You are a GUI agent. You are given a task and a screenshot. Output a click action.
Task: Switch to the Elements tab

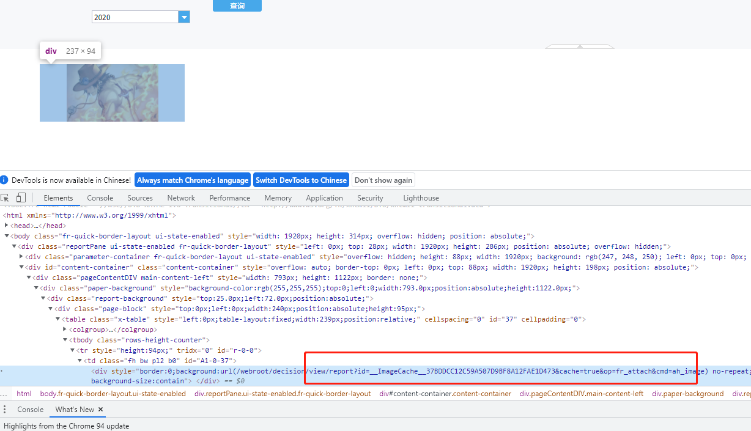pos(58,198)
